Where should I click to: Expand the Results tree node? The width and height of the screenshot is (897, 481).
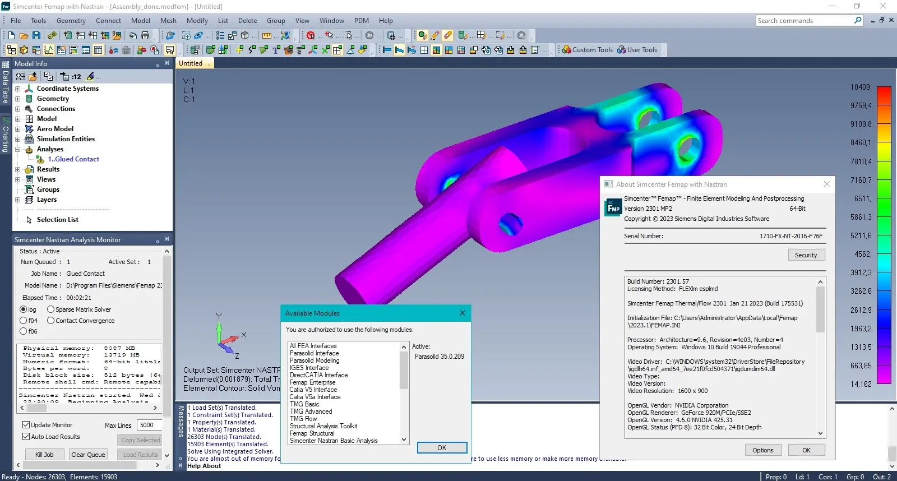pos(17,169)
